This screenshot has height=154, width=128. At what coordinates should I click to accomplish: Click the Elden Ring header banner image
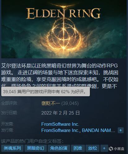click(x=64, y=29)
